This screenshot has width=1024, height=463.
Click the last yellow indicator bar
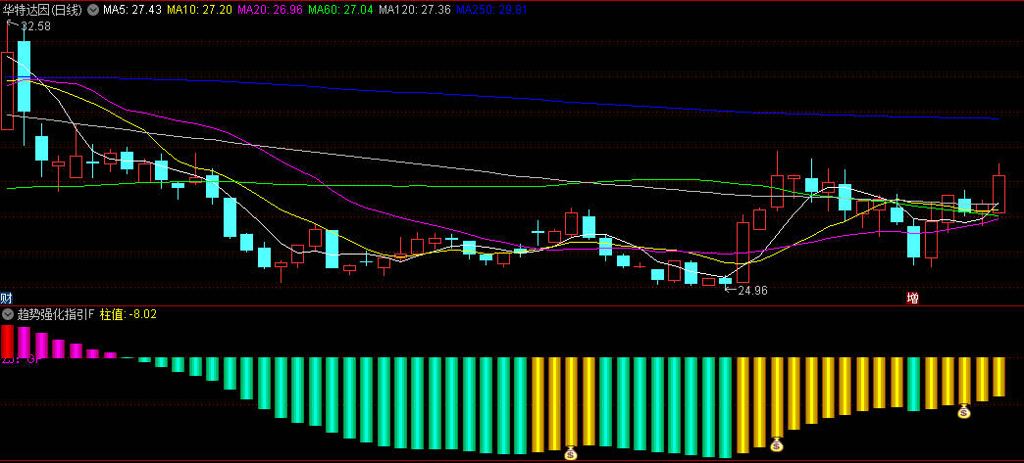[998, 376]
